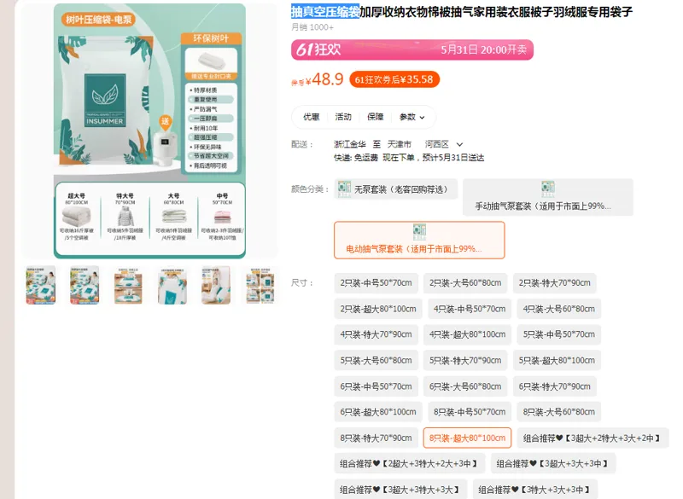Expand the 参数 dropdown
683x499 pixels.
412,117
